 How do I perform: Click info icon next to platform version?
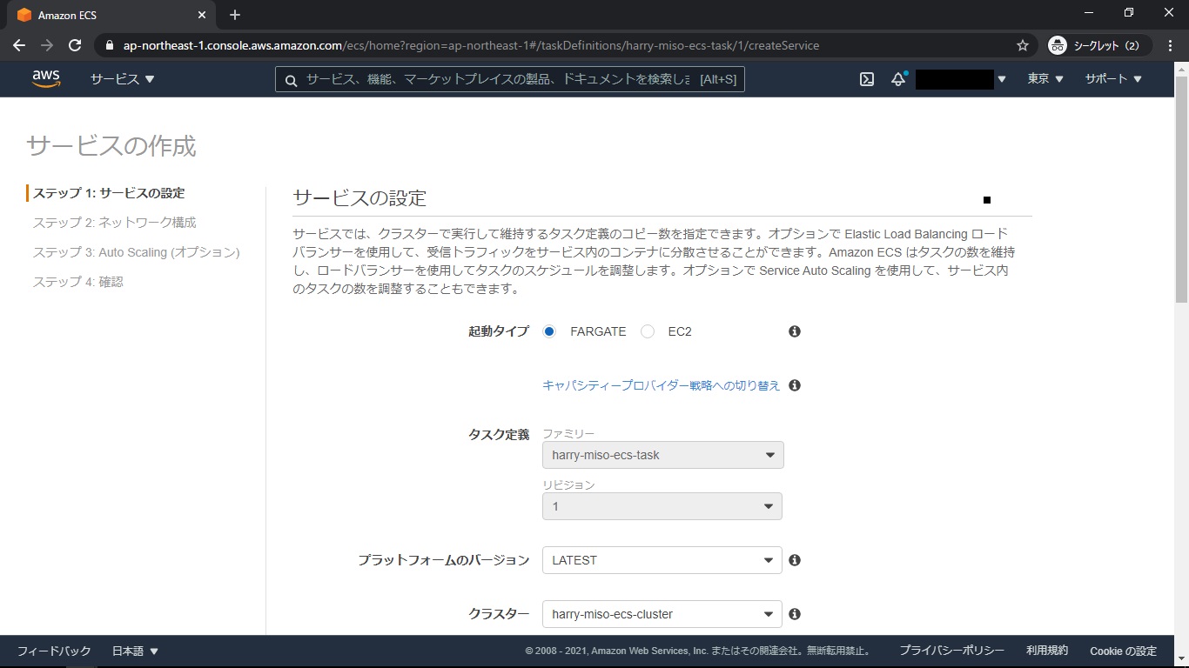pos(794,560)
